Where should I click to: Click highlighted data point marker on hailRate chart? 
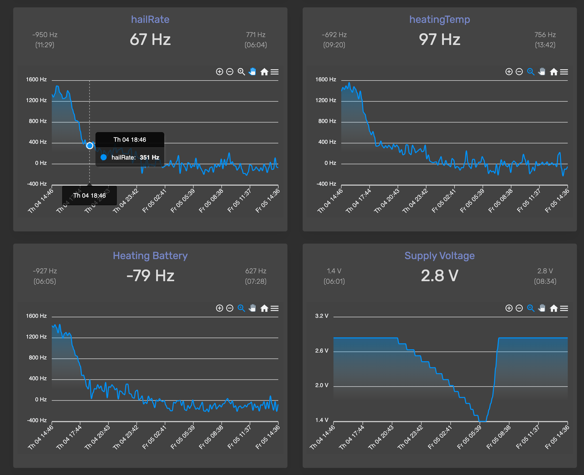point(90,146)
